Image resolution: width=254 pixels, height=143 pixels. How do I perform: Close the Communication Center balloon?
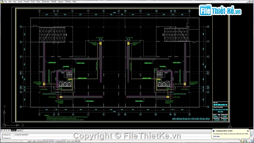click(248, 131)
